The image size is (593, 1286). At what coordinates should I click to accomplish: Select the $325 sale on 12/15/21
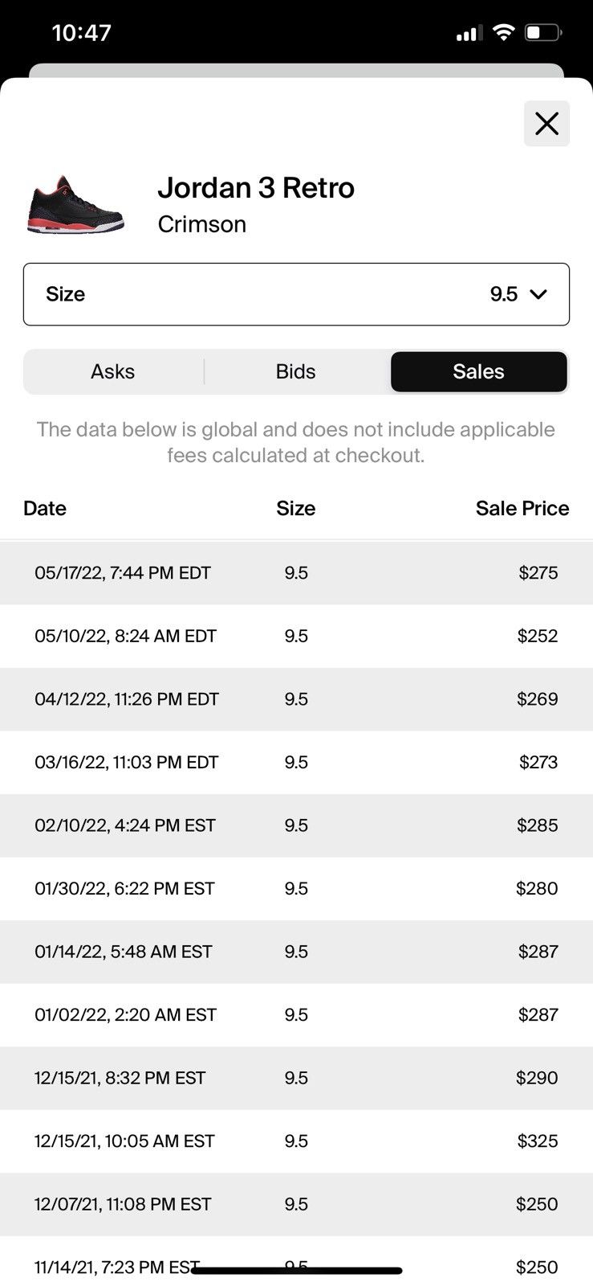pyautogui.click(x=296, y=1141)
